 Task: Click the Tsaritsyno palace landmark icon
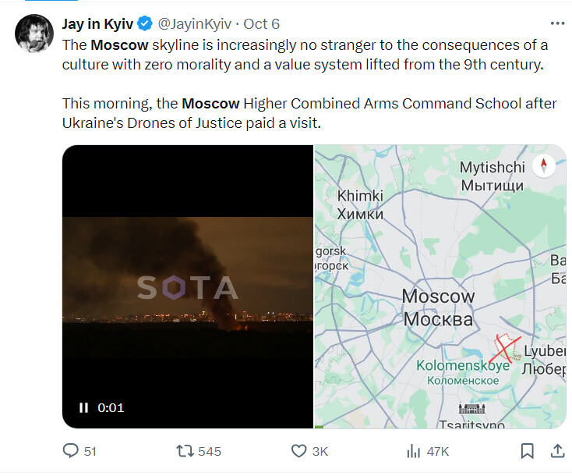point(472,408)
